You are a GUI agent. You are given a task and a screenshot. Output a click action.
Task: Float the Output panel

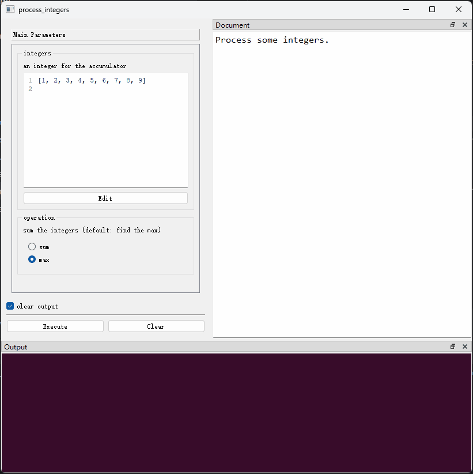pyautogui.click(x=452, y=347)
